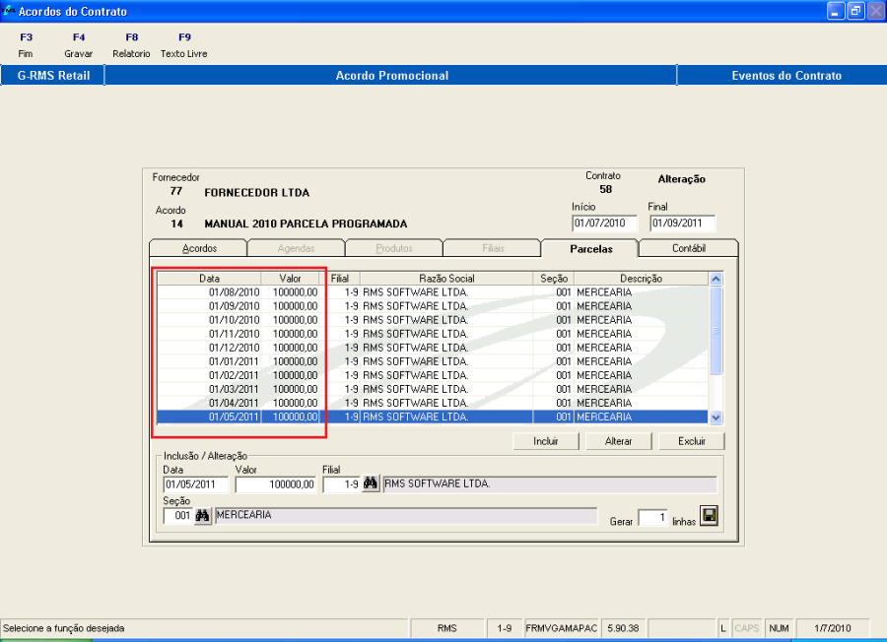This screenshot has width=887, height=642.
Task: Click the Seção column header
Action: [x=554, y=279]
